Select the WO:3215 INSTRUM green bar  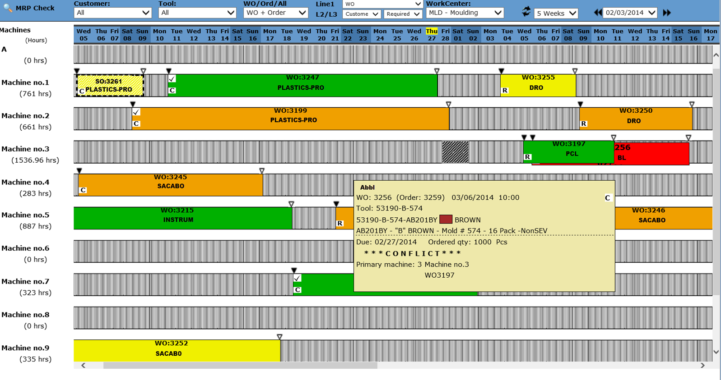pos(183,218)
